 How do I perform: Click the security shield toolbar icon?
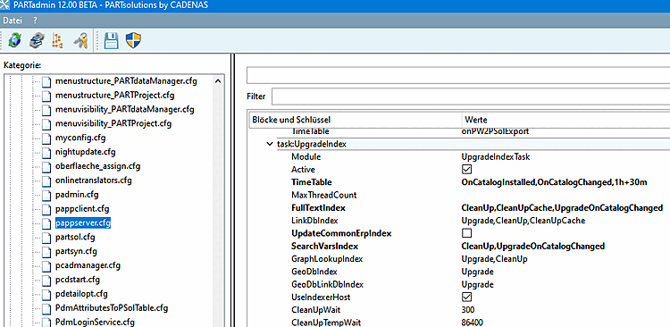[x=134, y=41]
